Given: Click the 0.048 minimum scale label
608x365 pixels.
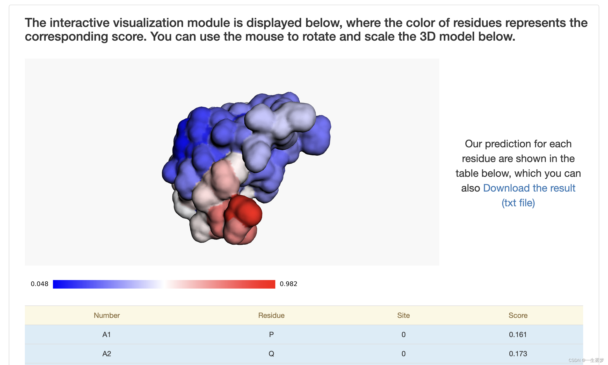Looking at the screenshot, I should tap(39, 284).
